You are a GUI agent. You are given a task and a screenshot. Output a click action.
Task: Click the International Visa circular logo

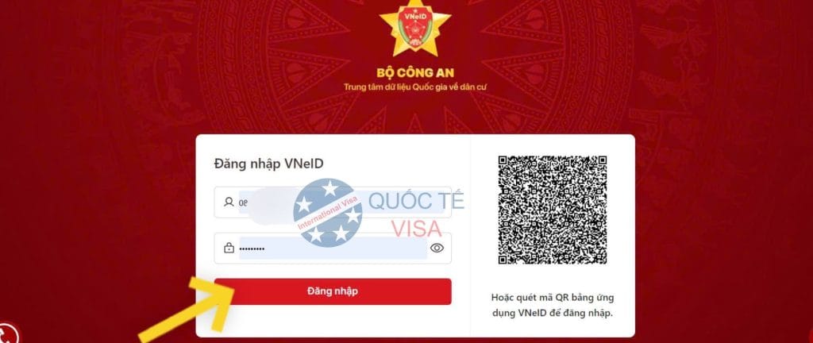point(328,213)
